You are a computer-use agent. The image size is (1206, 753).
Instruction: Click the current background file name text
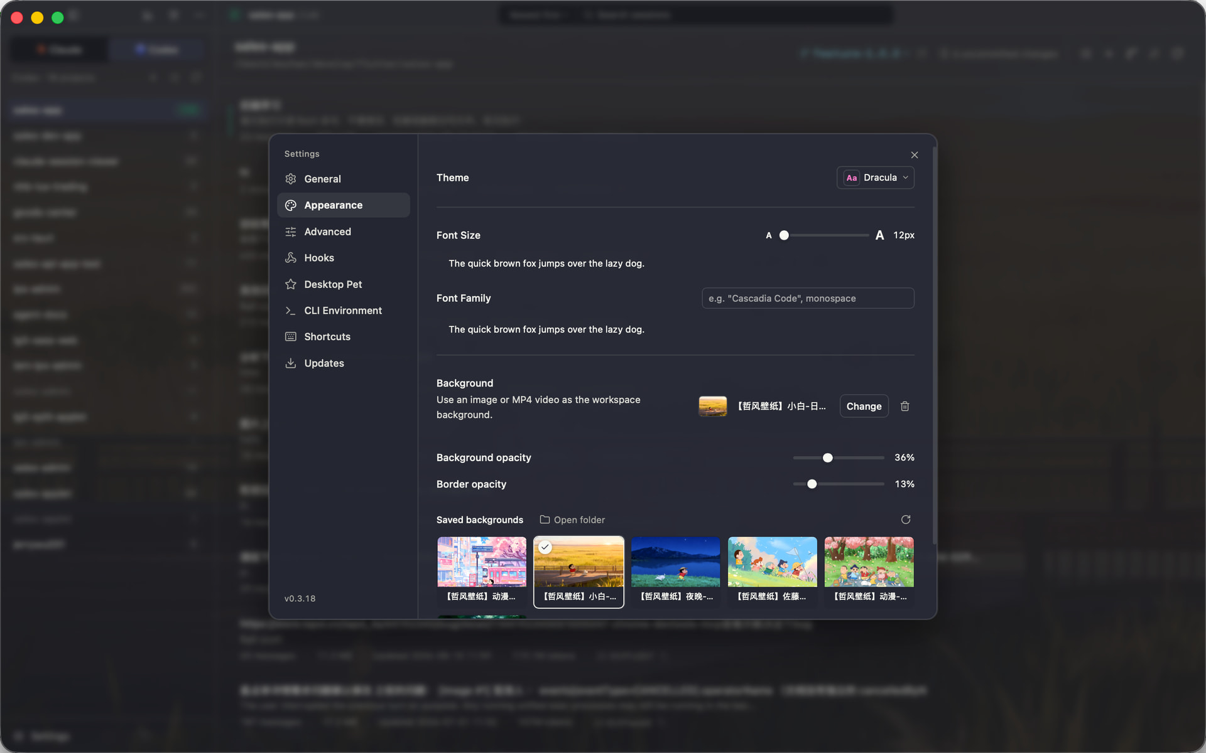pos(781,406)
